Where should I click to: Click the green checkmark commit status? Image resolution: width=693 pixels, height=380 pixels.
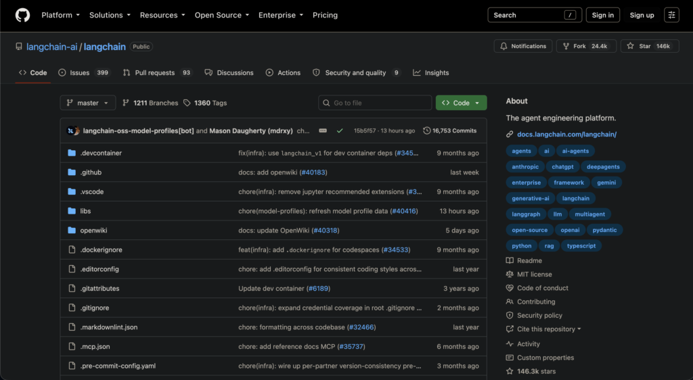tap(340, 130)
